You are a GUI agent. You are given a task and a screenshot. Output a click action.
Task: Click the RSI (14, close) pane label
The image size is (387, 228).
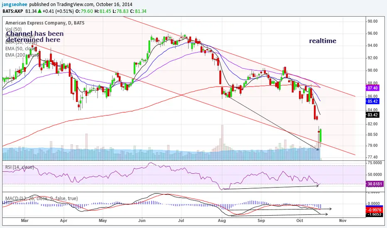pyautogui.click(x=20, y=167)
